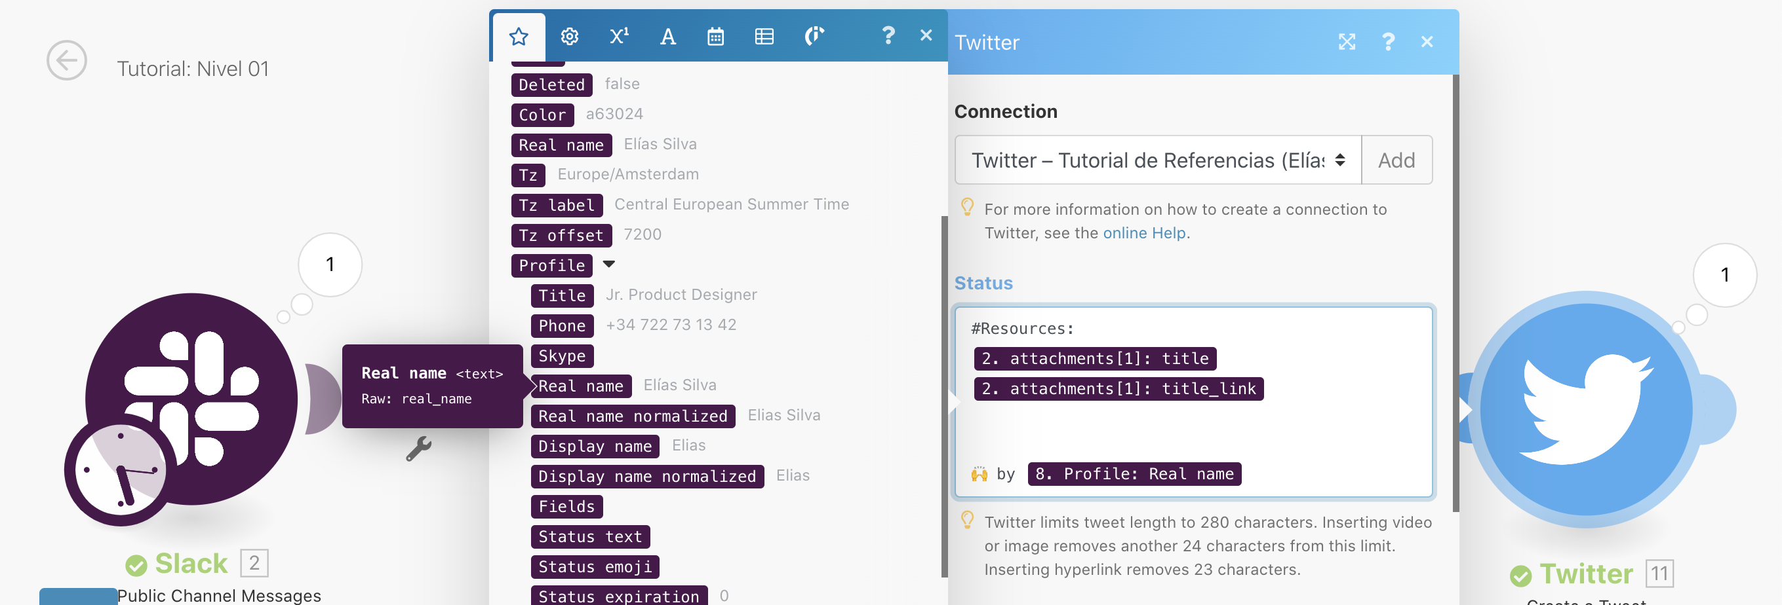The height and width of the screenshot is (605, 1782).
Task: Click the wrench tool icon
Action: (x=418, y=449)
